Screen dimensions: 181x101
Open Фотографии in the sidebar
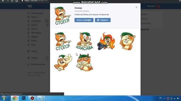(x=36, y=33)
